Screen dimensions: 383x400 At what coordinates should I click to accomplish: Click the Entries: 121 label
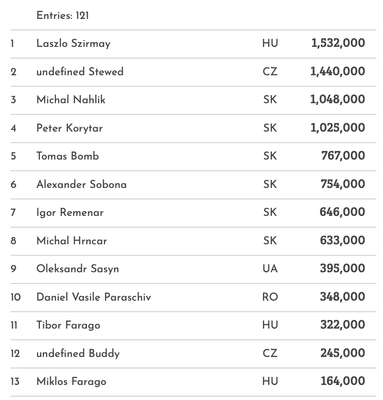(62, 15)
